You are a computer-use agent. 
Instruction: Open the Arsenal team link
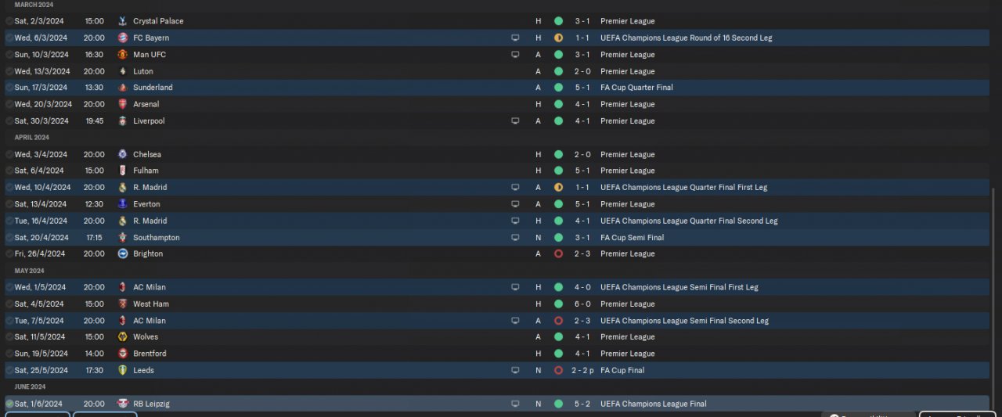click(146, 104)
